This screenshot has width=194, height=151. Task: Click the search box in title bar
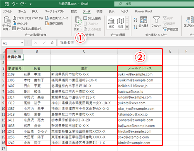(154, 4)
